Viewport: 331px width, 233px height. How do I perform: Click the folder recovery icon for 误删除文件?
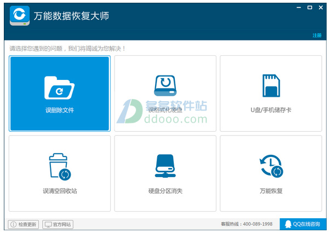[x=59, y=88]
